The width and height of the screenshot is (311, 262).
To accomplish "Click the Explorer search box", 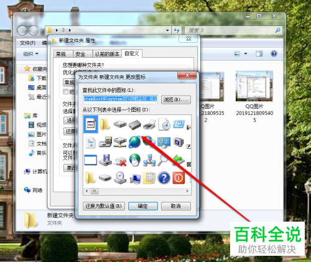I will pyautogui.click(x=233, y=30).
